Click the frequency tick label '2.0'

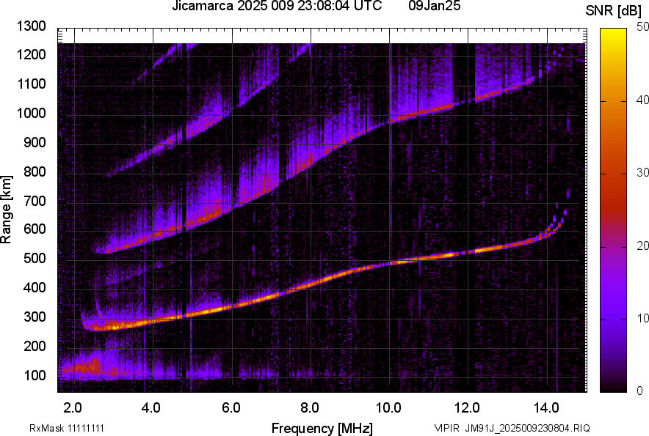click(x=73, y=408)
